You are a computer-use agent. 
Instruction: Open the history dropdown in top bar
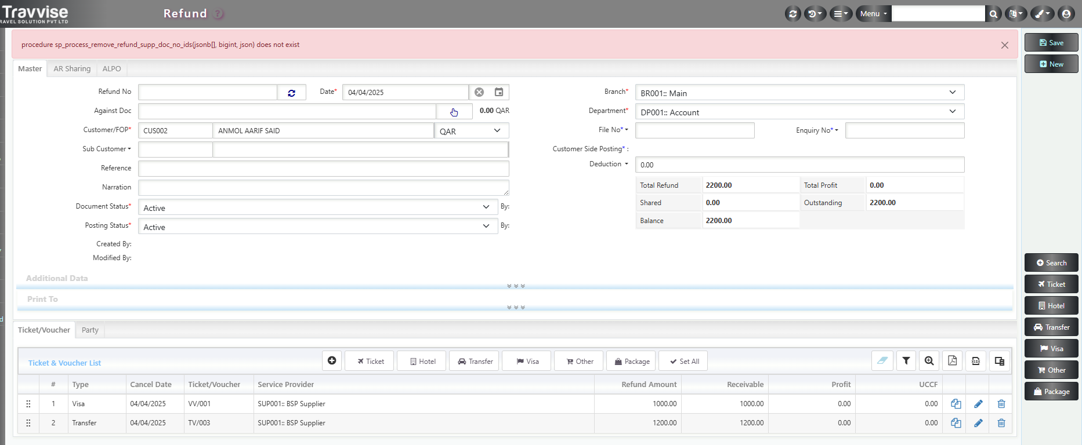pos(815,14)
